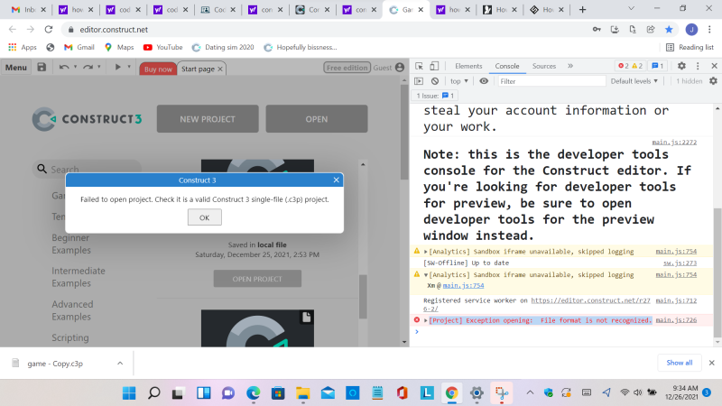Screen dimensions: 722x406
Task: Click the taskbar search magnifier icon
Action: [x=153, y=392]
